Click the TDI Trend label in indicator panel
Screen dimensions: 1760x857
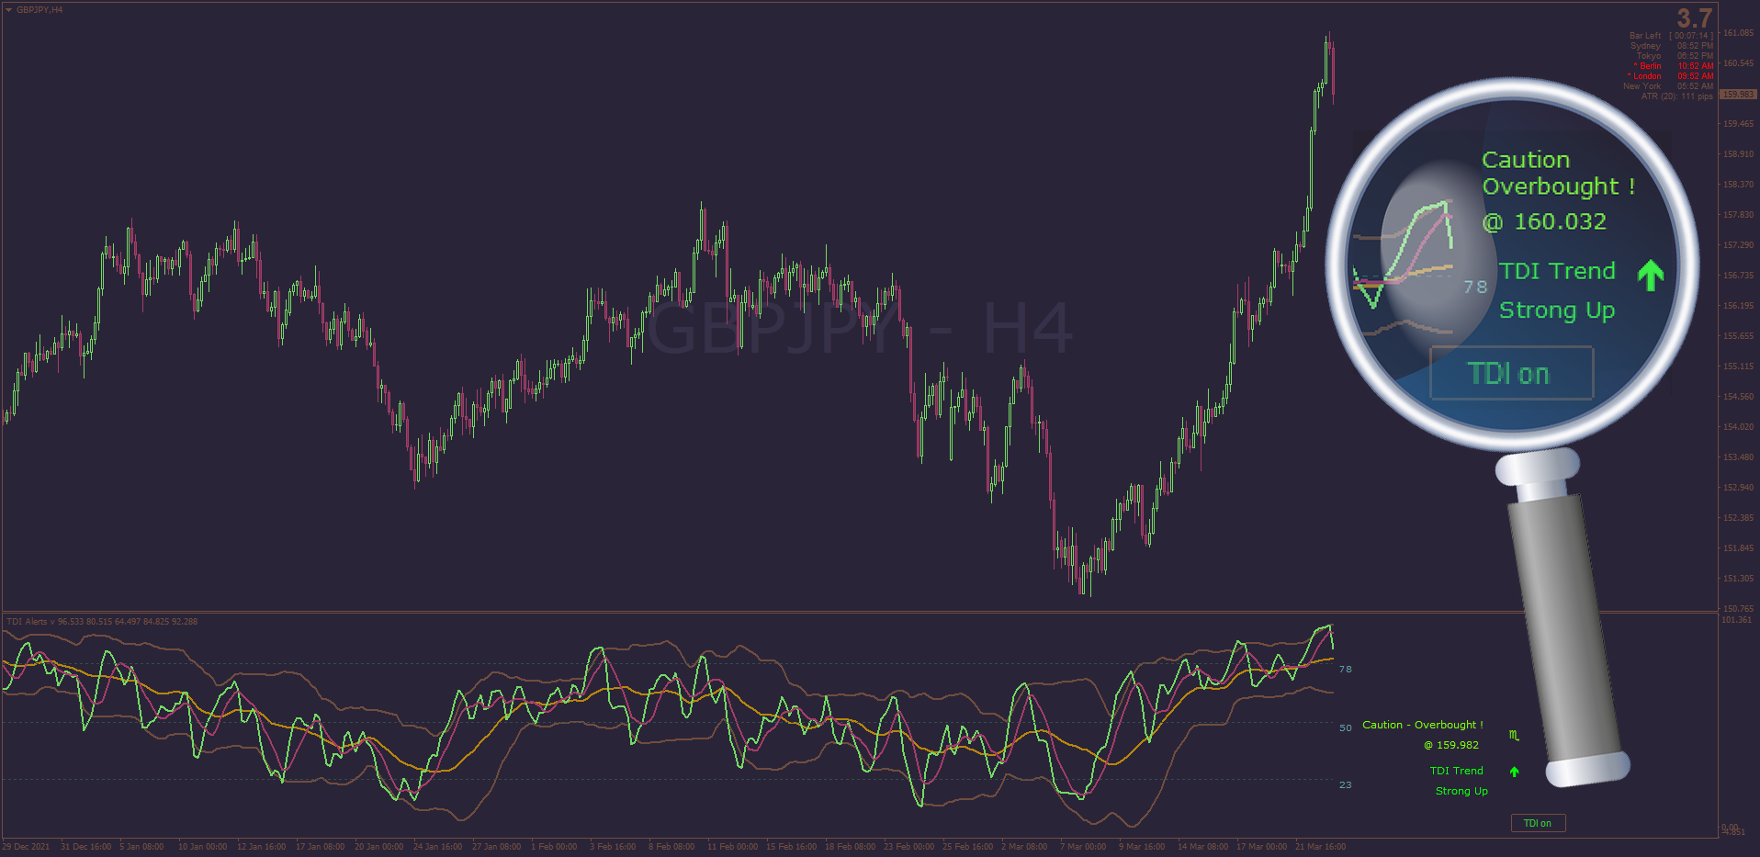pyautogui.click(x=1456, y=772)
